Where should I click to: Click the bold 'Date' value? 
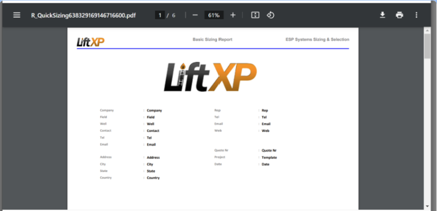[x=265, y=164]
